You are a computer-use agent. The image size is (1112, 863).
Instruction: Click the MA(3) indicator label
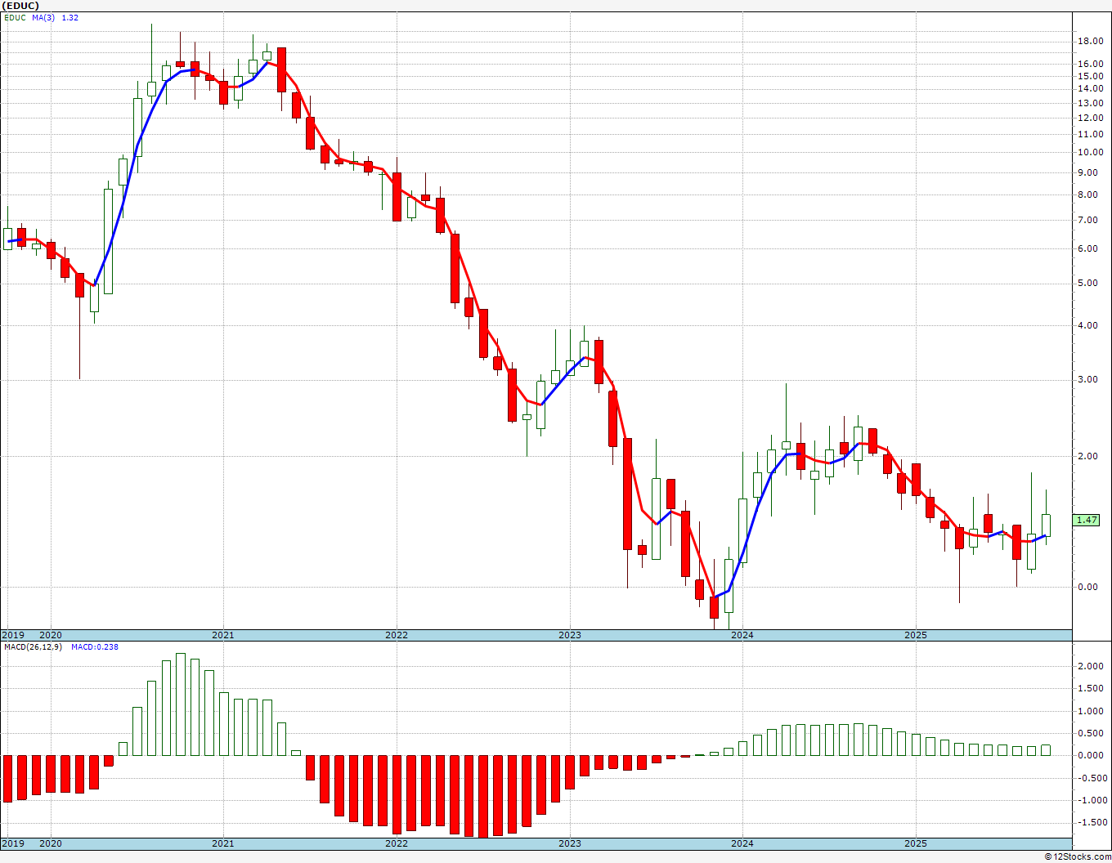point(43,17)
